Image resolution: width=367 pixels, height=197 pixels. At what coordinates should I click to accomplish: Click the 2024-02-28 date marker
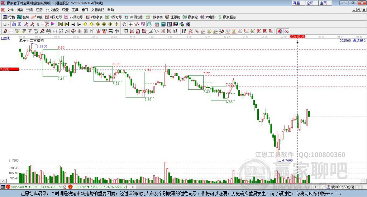(x=297, y=37)
